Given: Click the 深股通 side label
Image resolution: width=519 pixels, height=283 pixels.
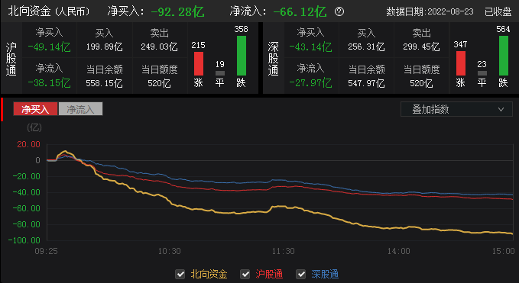Looking at the screenshot, I should click(274, 59).
